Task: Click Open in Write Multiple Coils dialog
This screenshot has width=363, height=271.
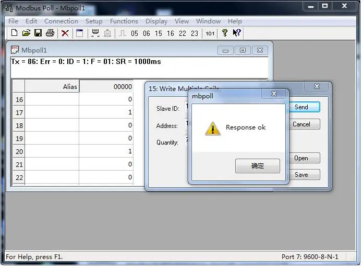Action: point(305,158)
